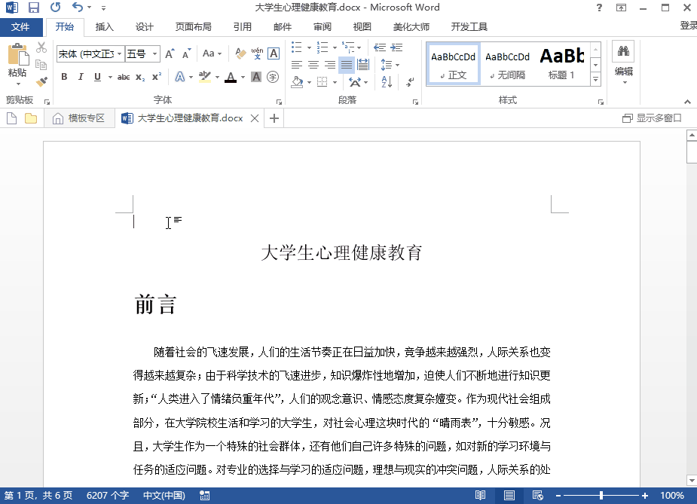
Task: Apply character border icon
Action: click(274, 53)
